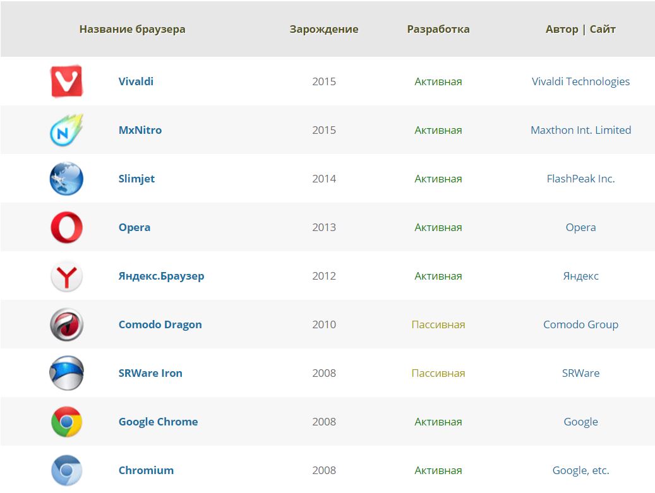The width and height of the screenshot is (655, 493).
Task: Open the Slimjet browser name link
Action: [x=136, y=179]
